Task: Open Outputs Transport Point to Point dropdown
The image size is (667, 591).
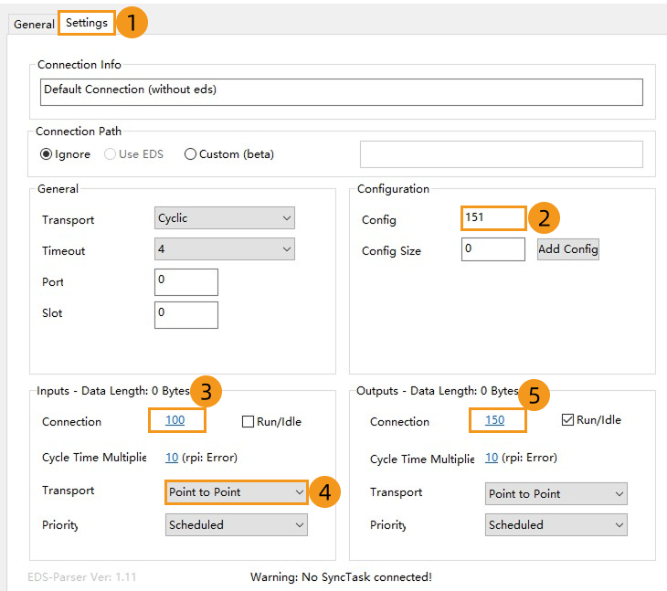Action: 556,493
